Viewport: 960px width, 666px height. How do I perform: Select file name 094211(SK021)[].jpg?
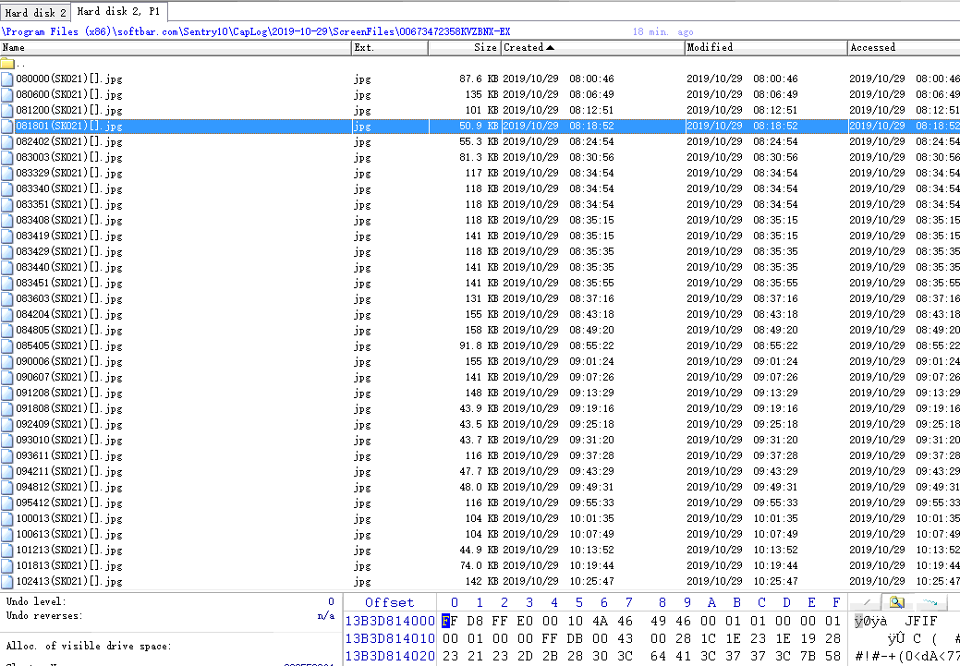tap(69, 472)
